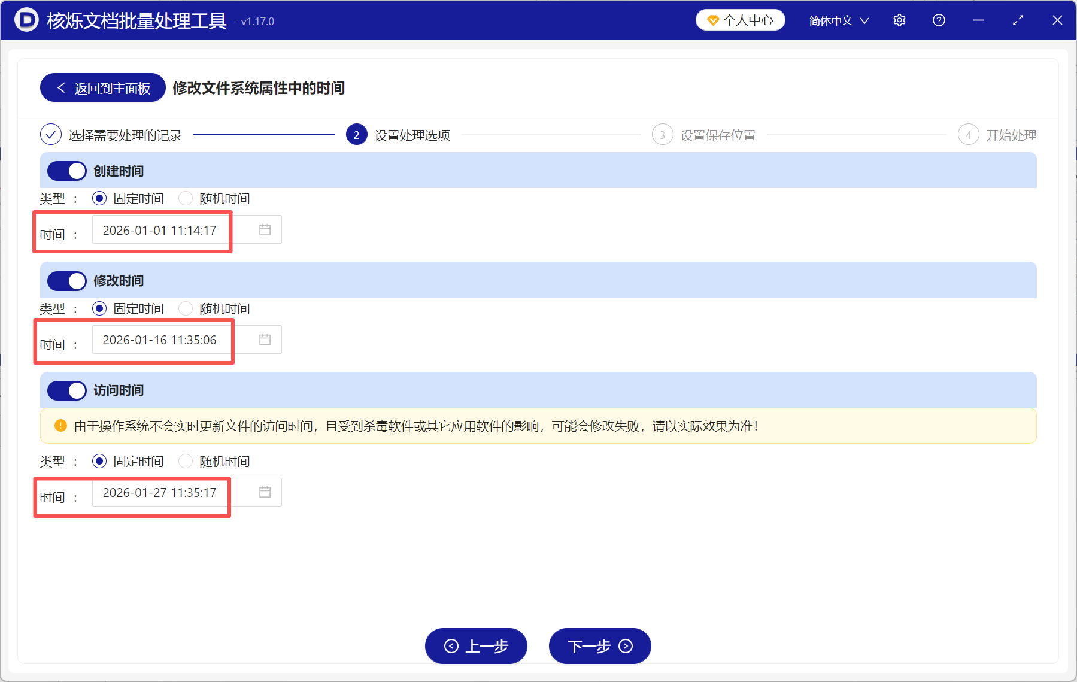Image resolution: width=1077 pixels, height=682 pixels.
Task: Click the 修改时间 time input field
Action: pyautogui.click(x=162, y=340)
